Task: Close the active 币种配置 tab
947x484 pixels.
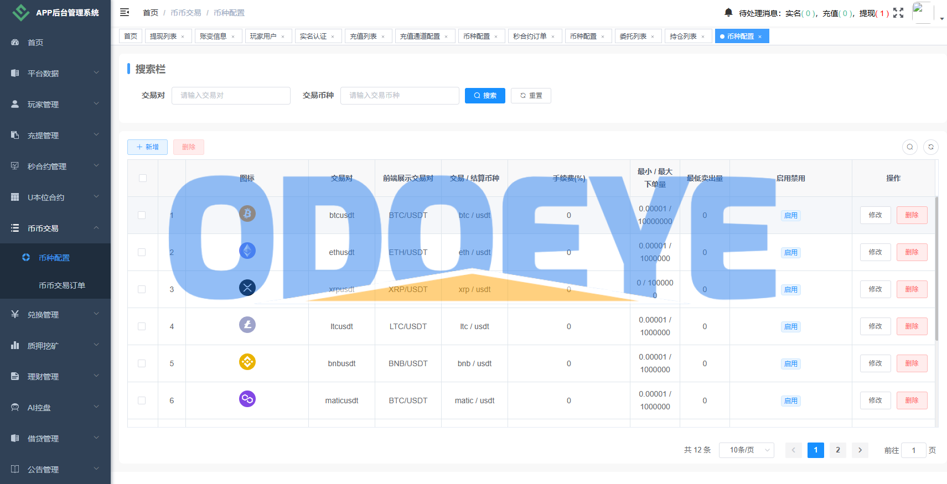Action: [760, 37]
